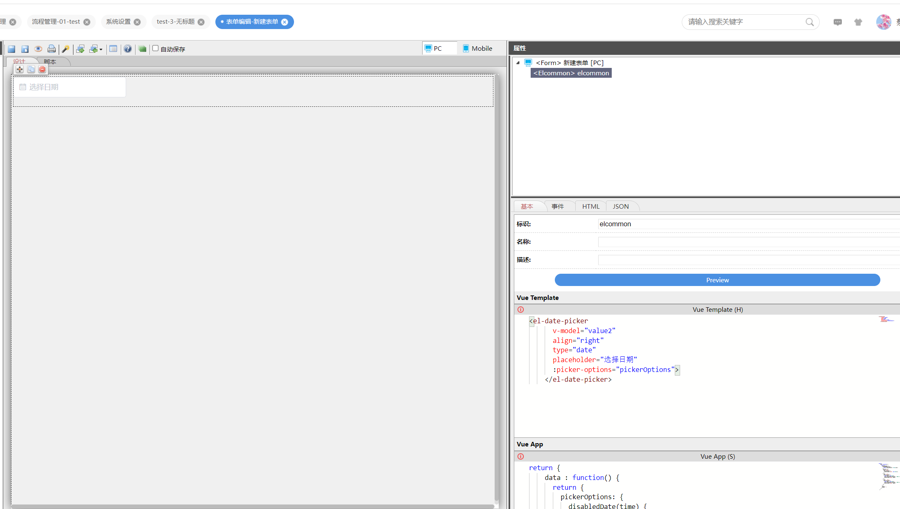The image size is (900, 509).
Task: Click the blue Preview button
Action: [717, 280]
